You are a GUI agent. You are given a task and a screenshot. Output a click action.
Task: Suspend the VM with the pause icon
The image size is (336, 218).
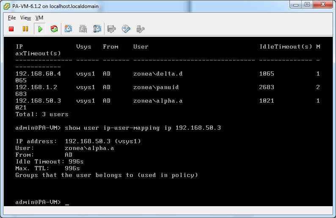pyautogui.click(x=25, y=29)
